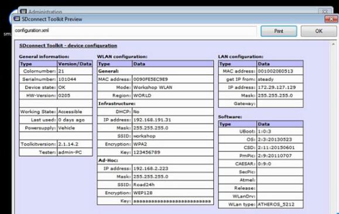
Task: Click the DHCP value No
Action: click(136, 112)
